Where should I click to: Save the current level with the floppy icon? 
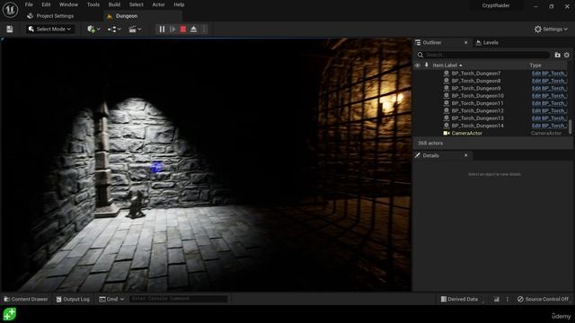coord(10,30)
